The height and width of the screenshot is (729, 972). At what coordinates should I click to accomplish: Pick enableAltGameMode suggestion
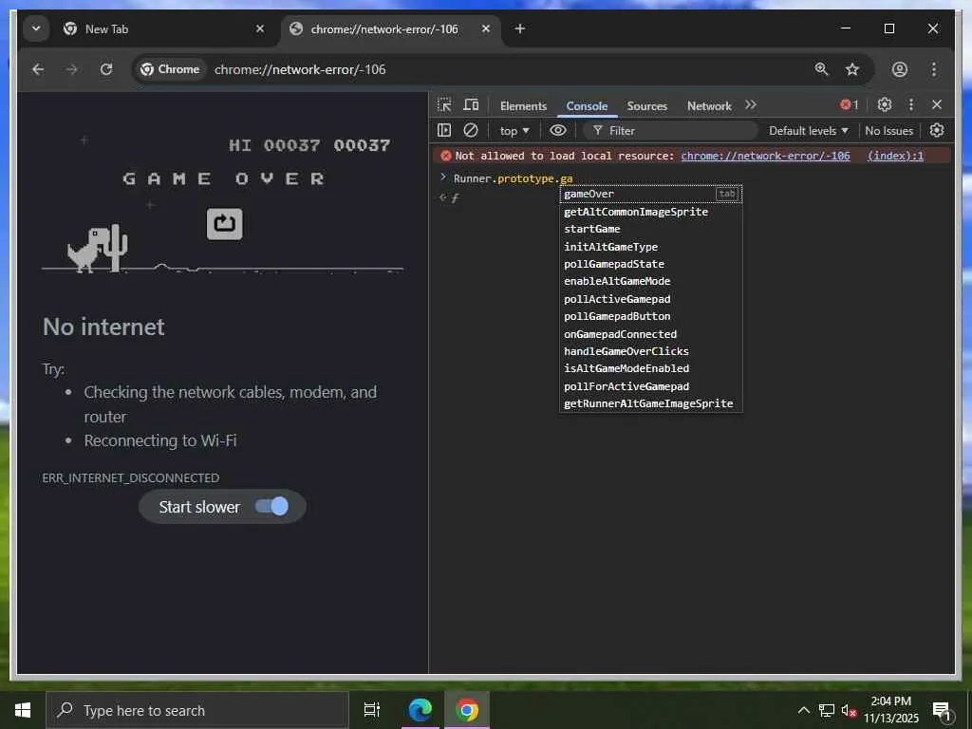(650, 281)
